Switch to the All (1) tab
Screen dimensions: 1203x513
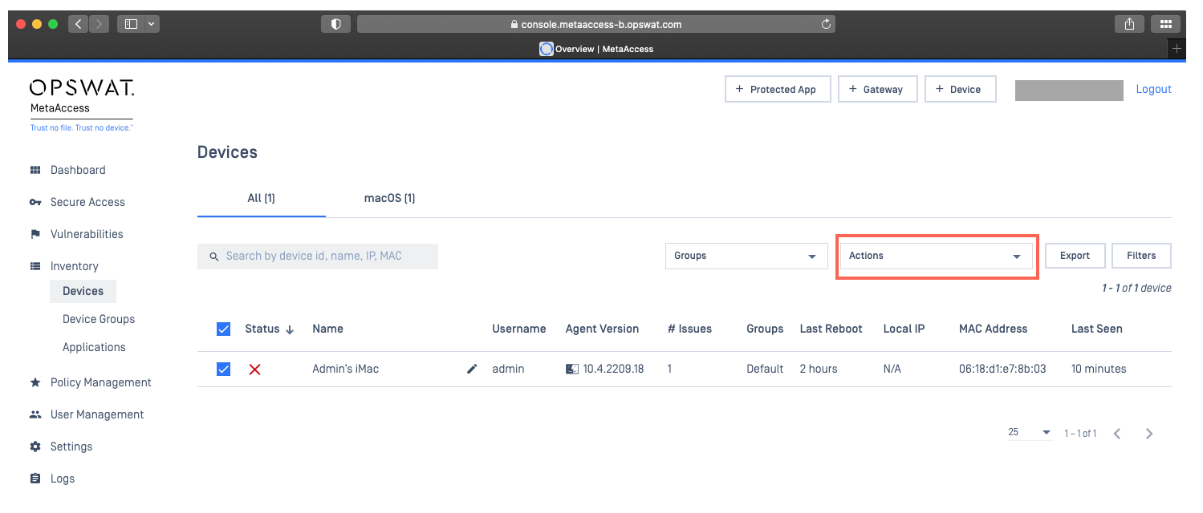(261, 198)
